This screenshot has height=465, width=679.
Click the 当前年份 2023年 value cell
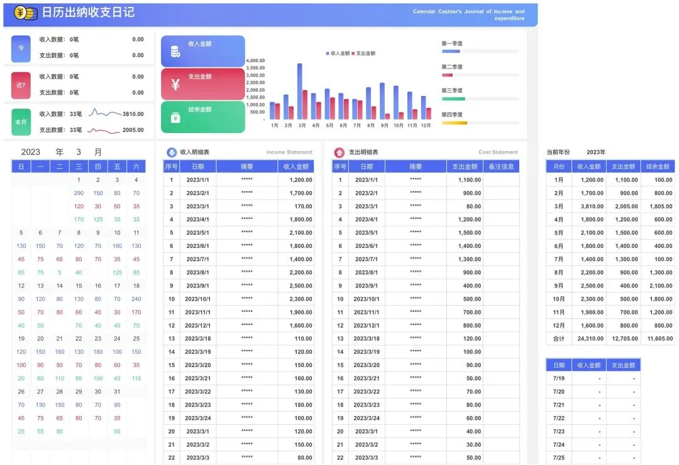point(596,152)
